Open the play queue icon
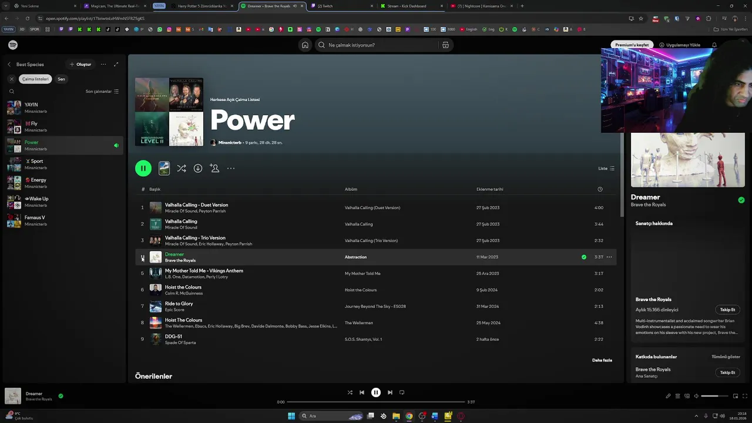752x423 pixels. click(x=677, y=396)
